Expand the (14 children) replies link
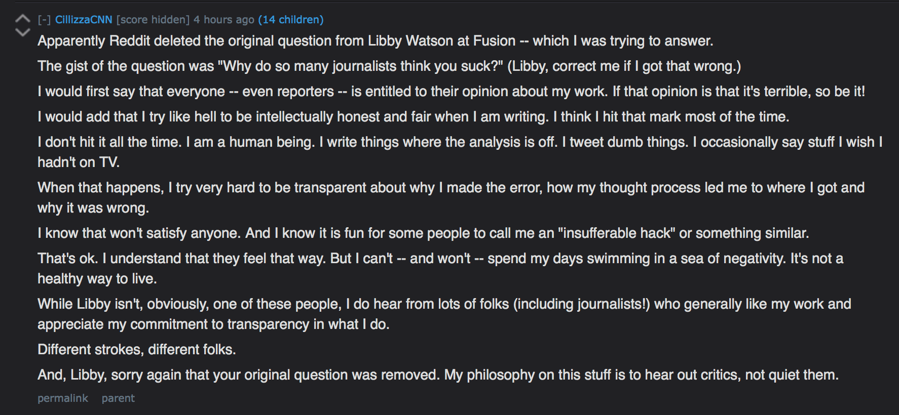Screen dimensions: 899x415 pos(291,20)
